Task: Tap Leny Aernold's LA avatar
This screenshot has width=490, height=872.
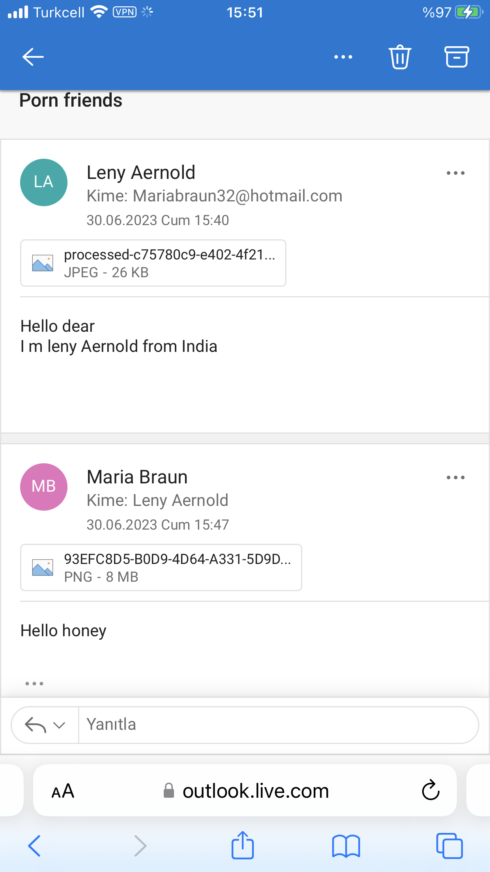Action: tap(44, 182)
